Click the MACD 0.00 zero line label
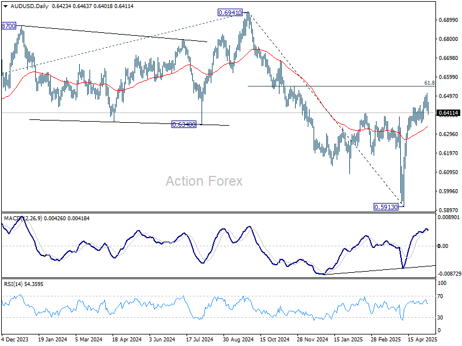The height and width of the screenshot is (346, 462). 443,246
